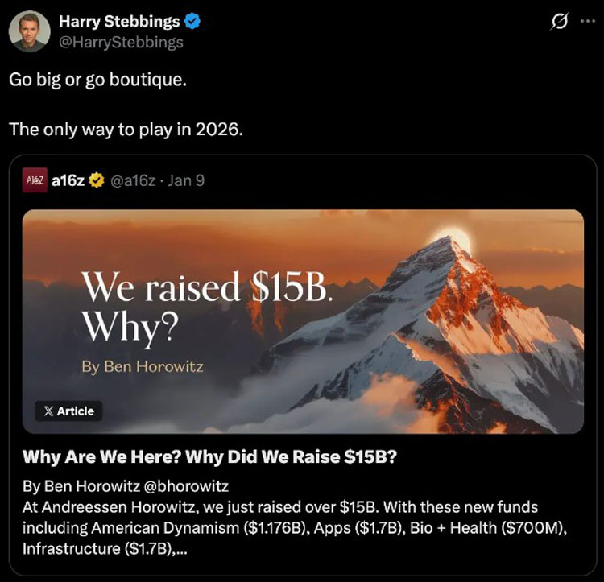
Task: Open Harry Stebbings' profile picture
Action: (29, 31)
